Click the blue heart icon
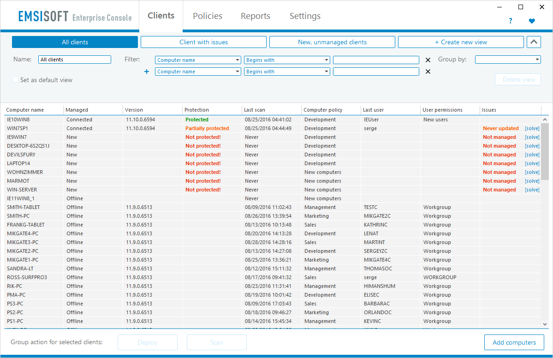 click(x=532, y=21)
